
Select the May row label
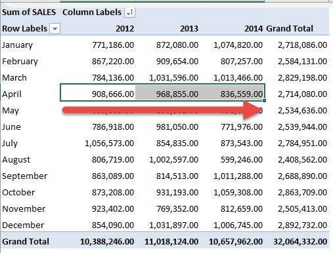11,111
